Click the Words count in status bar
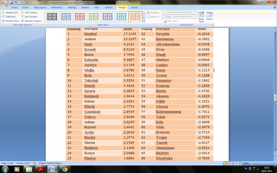The image size is (277, 173). [x=23, y=163]
